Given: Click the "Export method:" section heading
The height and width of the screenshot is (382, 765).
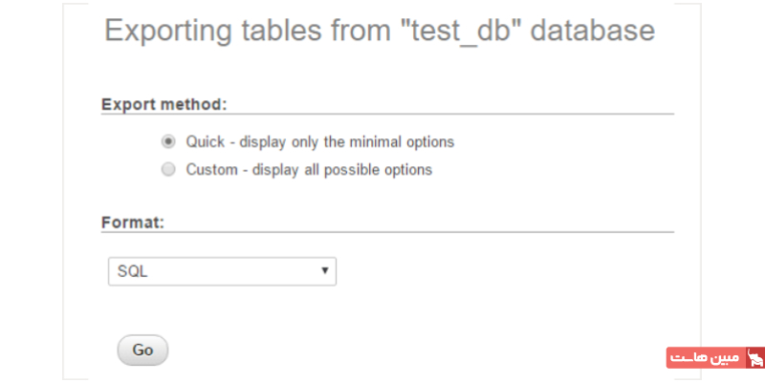Looking at the screenshot, I should point(164,103).
